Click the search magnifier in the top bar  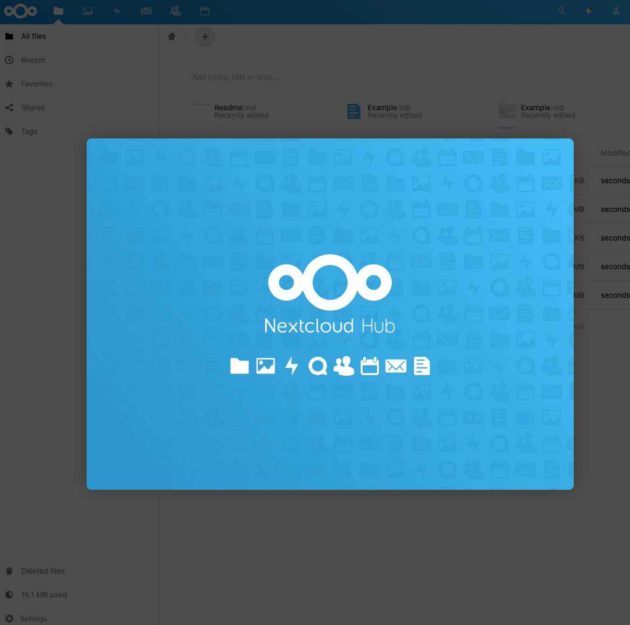[561, 11]
